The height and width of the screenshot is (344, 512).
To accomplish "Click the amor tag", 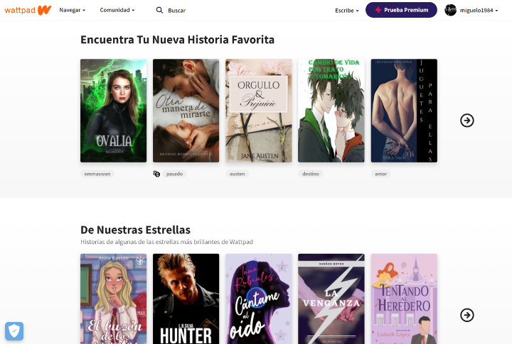I will [x=380, y=174].
